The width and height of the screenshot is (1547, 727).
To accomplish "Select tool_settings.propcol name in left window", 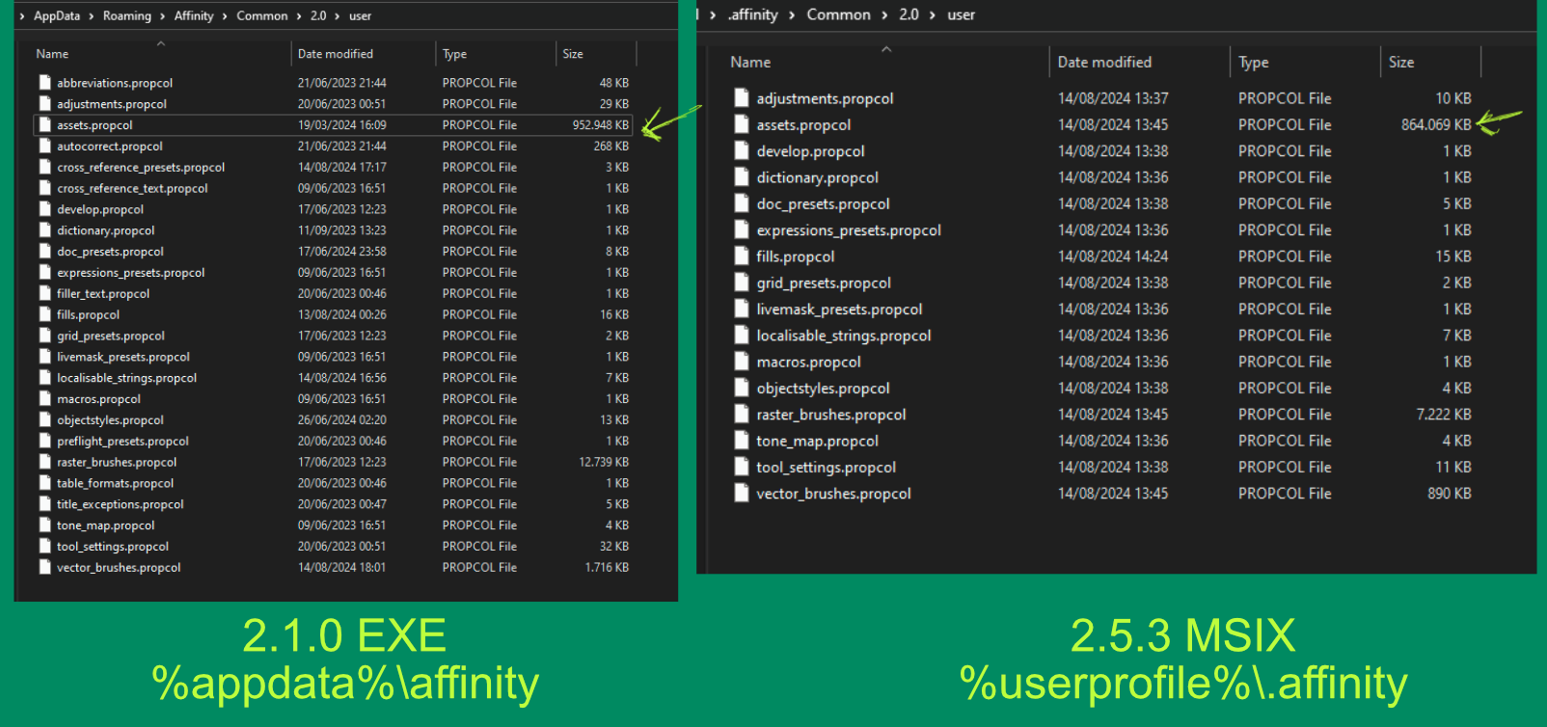I will click(x=113, y=546).
